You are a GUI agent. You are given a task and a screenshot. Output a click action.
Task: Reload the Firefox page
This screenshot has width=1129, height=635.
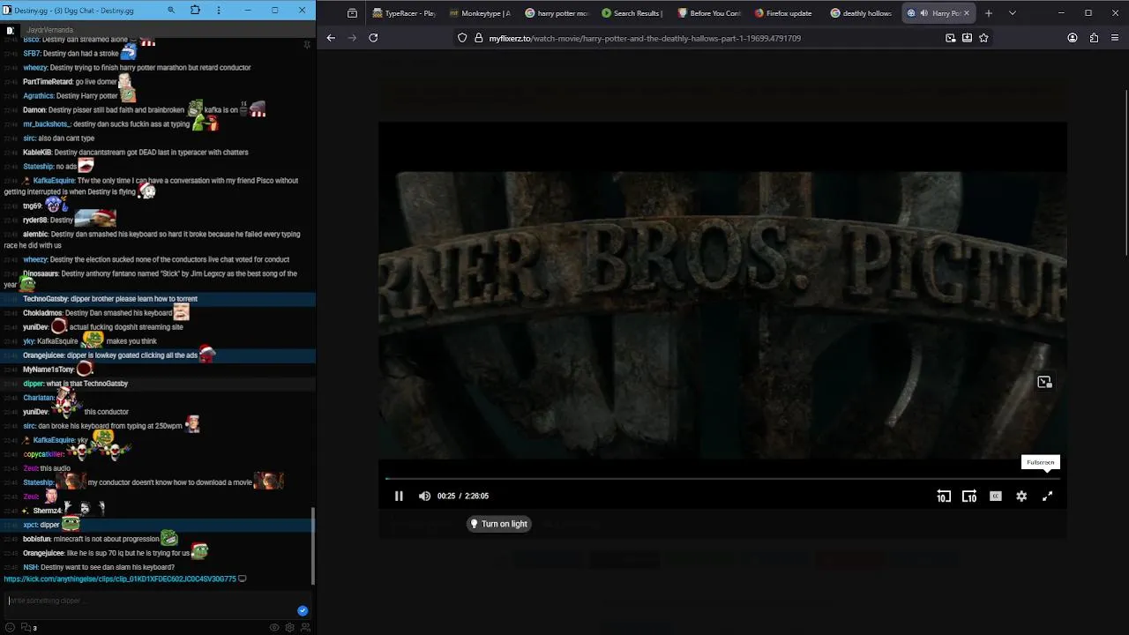[x=373, y=38]
